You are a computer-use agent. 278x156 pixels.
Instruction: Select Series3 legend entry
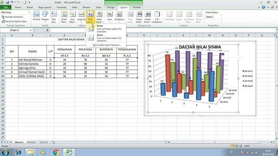248,81
